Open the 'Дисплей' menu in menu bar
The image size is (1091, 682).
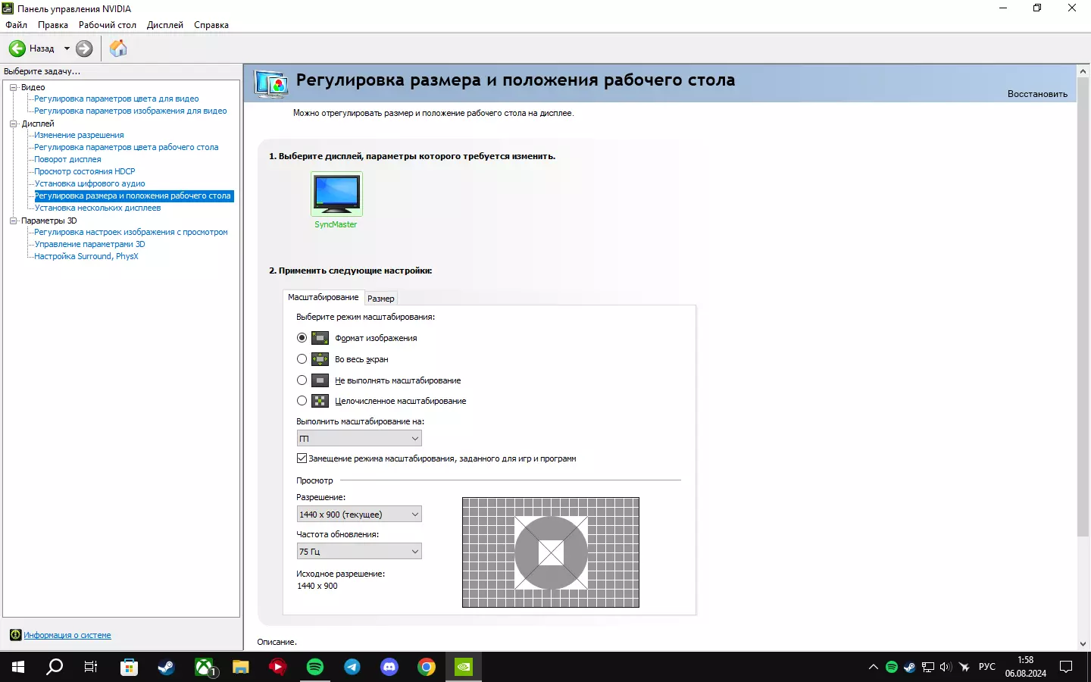coord(165,25)
